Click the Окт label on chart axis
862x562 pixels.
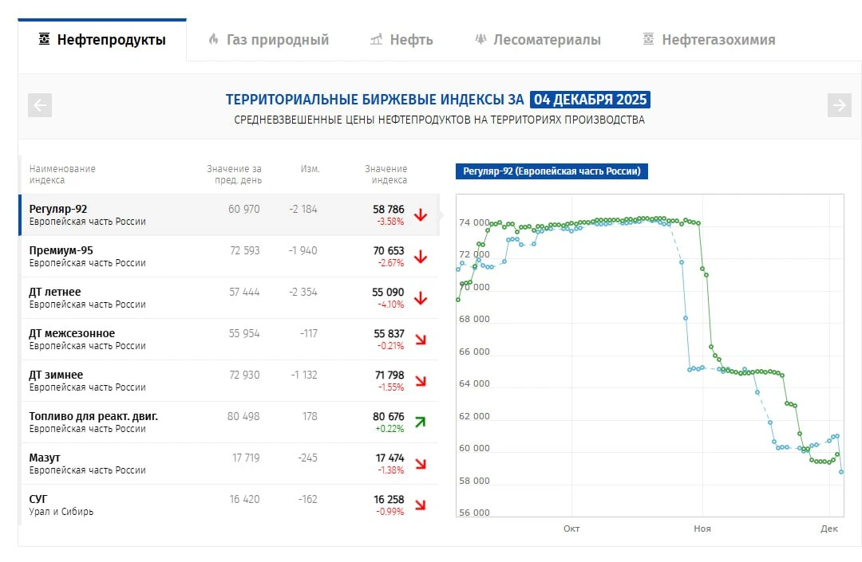click(571, 529)
